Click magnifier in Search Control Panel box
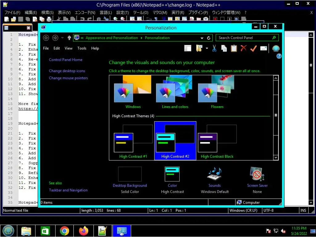This screenshot has width=316, height=237. pos(274,38)
